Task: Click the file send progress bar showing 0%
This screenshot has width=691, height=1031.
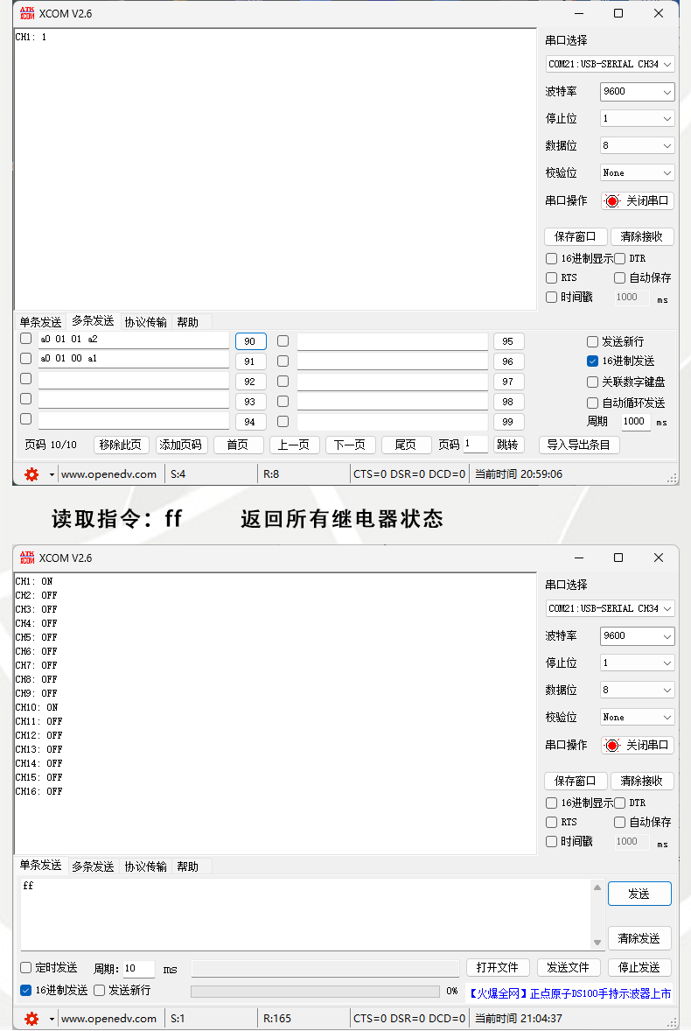Action: pos(315,991)
